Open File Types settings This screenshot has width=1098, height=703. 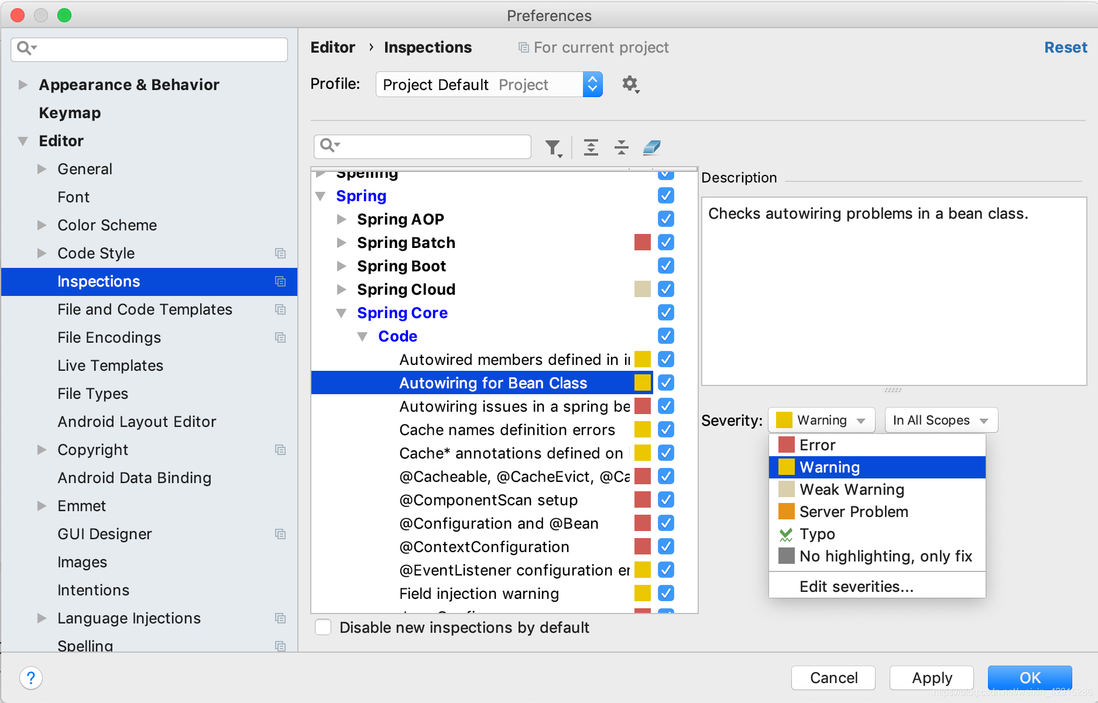click(x=92, y=394)
